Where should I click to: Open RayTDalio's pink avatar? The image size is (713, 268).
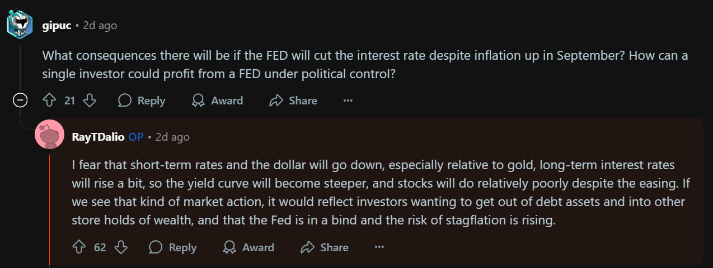pyautogui.click(x=49, y=135)
